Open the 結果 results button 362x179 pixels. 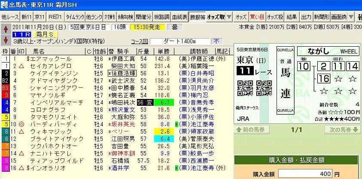[292, 17]
